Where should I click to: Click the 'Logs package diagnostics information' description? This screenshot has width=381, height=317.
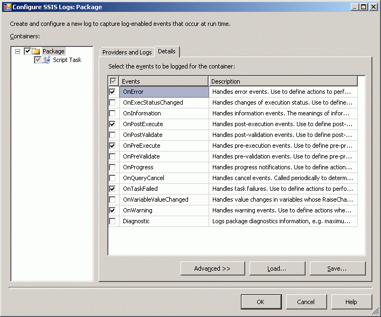click(x=283, y=221)
